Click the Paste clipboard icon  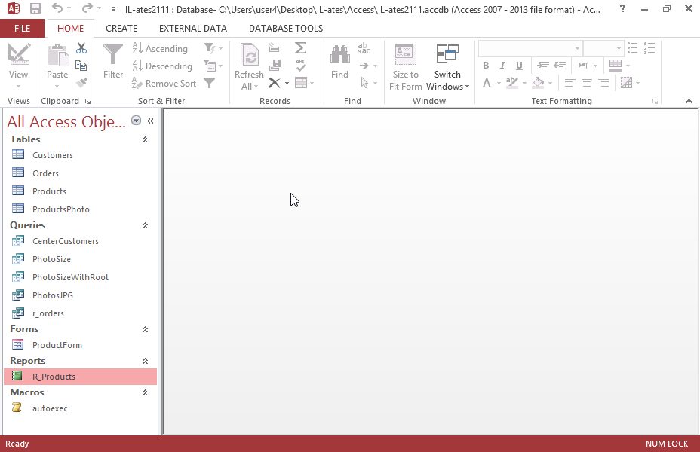58,55
